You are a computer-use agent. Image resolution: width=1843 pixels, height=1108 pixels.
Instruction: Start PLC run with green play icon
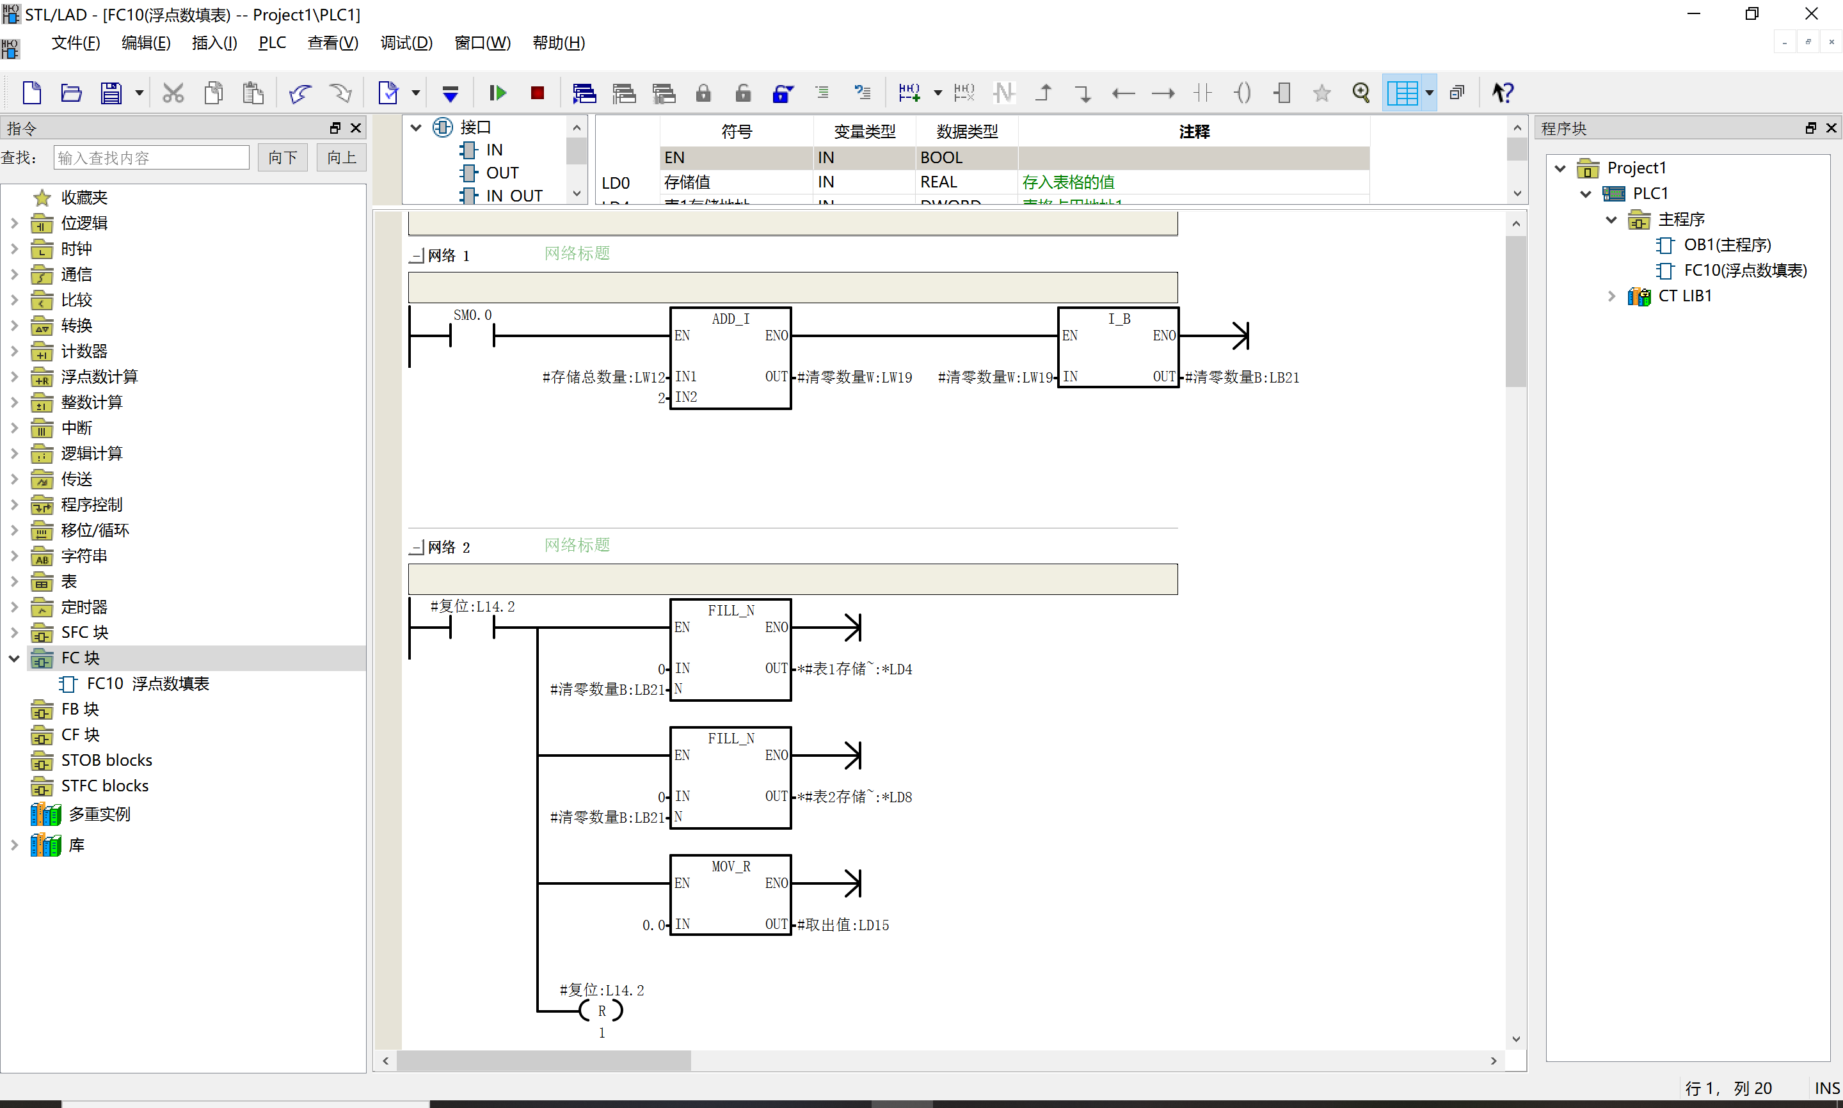point(497,93)
